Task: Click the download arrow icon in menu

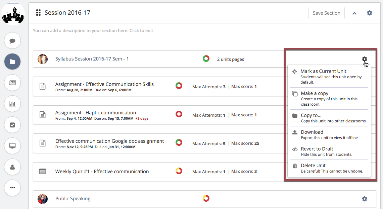Action: click(295, 132)
